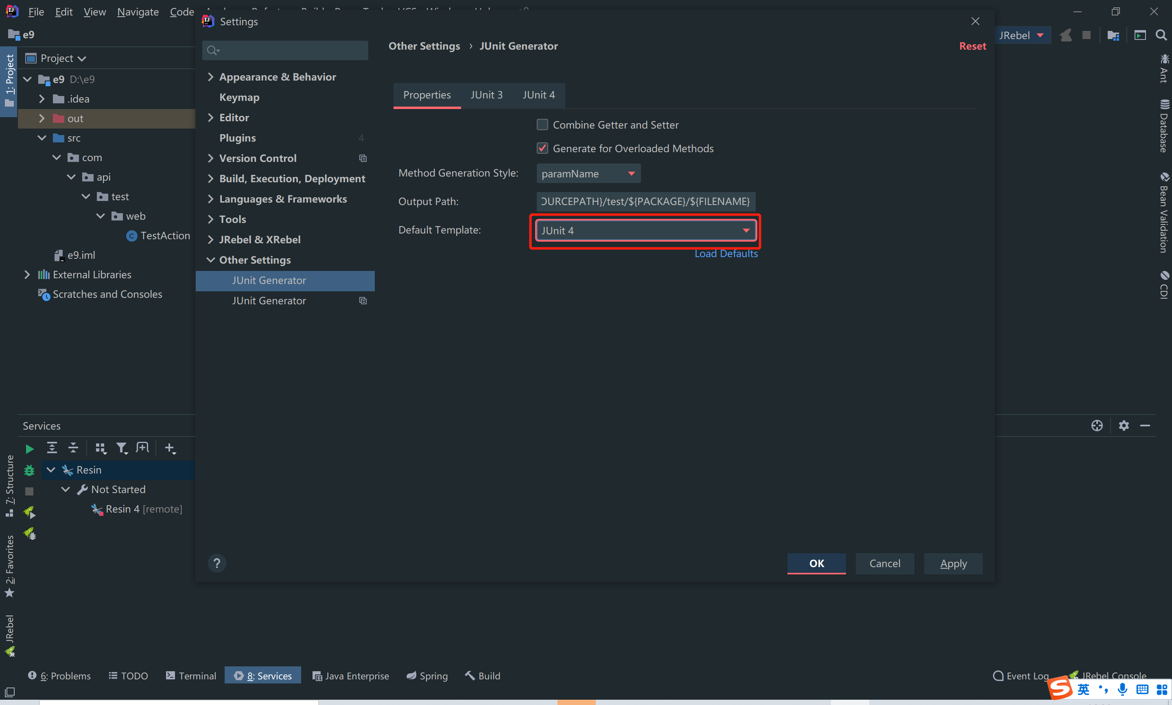Expand the out folder in Project tree
The height and width of the screenshot is (705, 1172).
click(x=42, y=118)
